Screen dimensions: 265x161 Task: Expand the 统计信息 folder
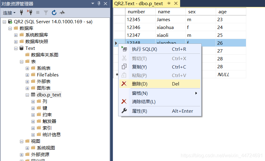click(33, 135)
